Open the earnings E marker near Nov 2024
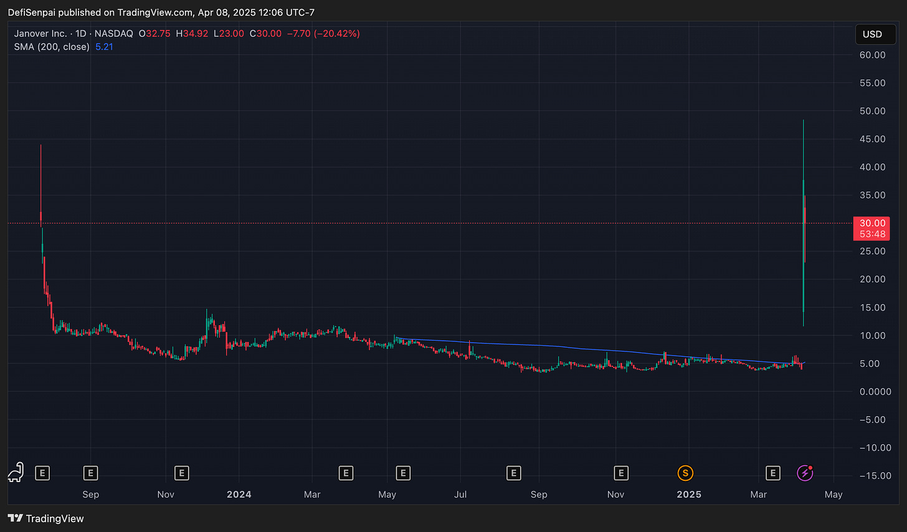 621,473
